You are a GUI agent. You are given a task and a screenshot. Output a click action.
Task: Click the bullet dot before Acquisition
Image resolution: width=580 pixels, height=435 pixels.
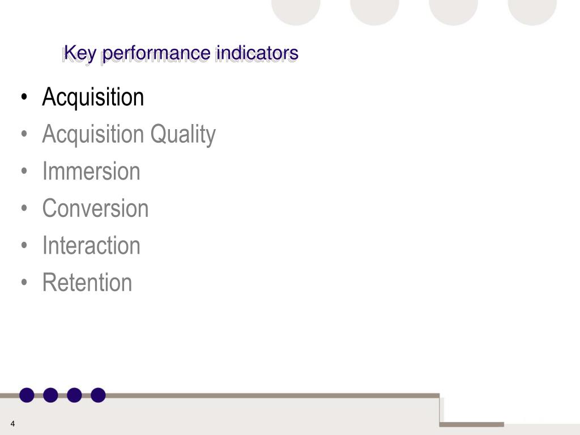(x=24, y=97)
